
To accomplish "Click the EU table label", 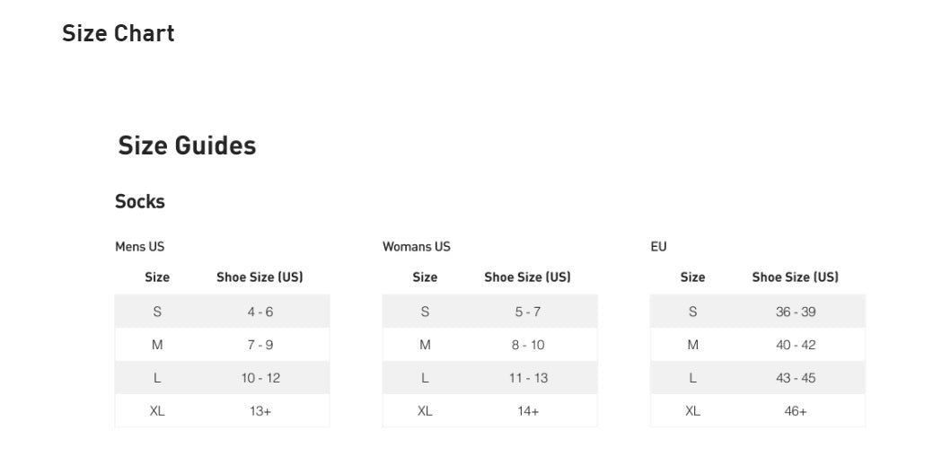I will 659,247.
